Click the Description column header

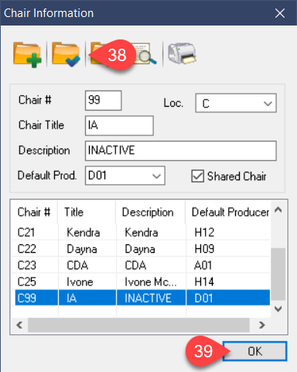pos(151,213)
